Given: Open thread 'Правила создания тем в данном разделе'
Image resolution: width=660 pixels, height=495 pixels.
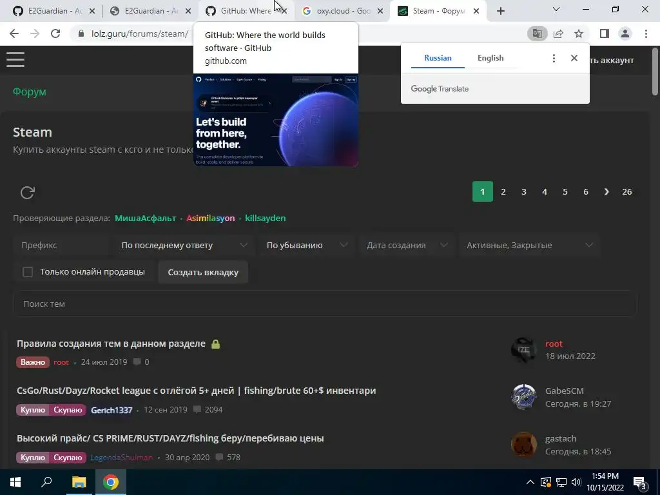Looking at the screenshot, I should click(x=111, y=344).
